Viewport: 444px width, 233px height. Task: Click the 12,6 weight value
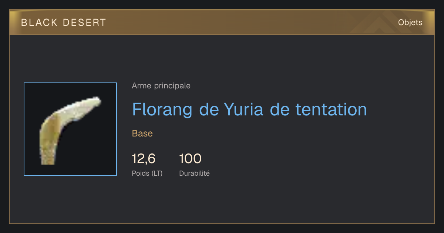coord(144,159)
